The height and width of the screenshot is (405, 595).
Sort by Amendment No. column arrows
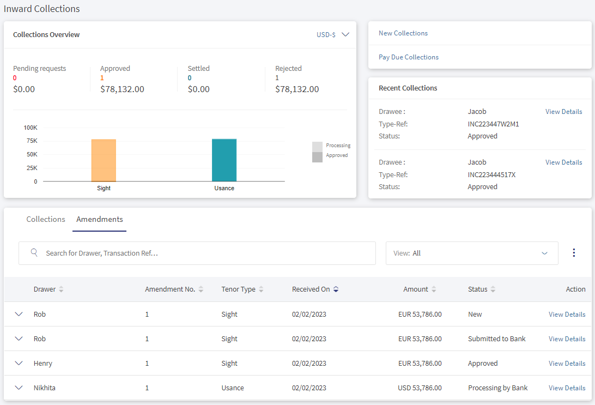tap(201, 289)
